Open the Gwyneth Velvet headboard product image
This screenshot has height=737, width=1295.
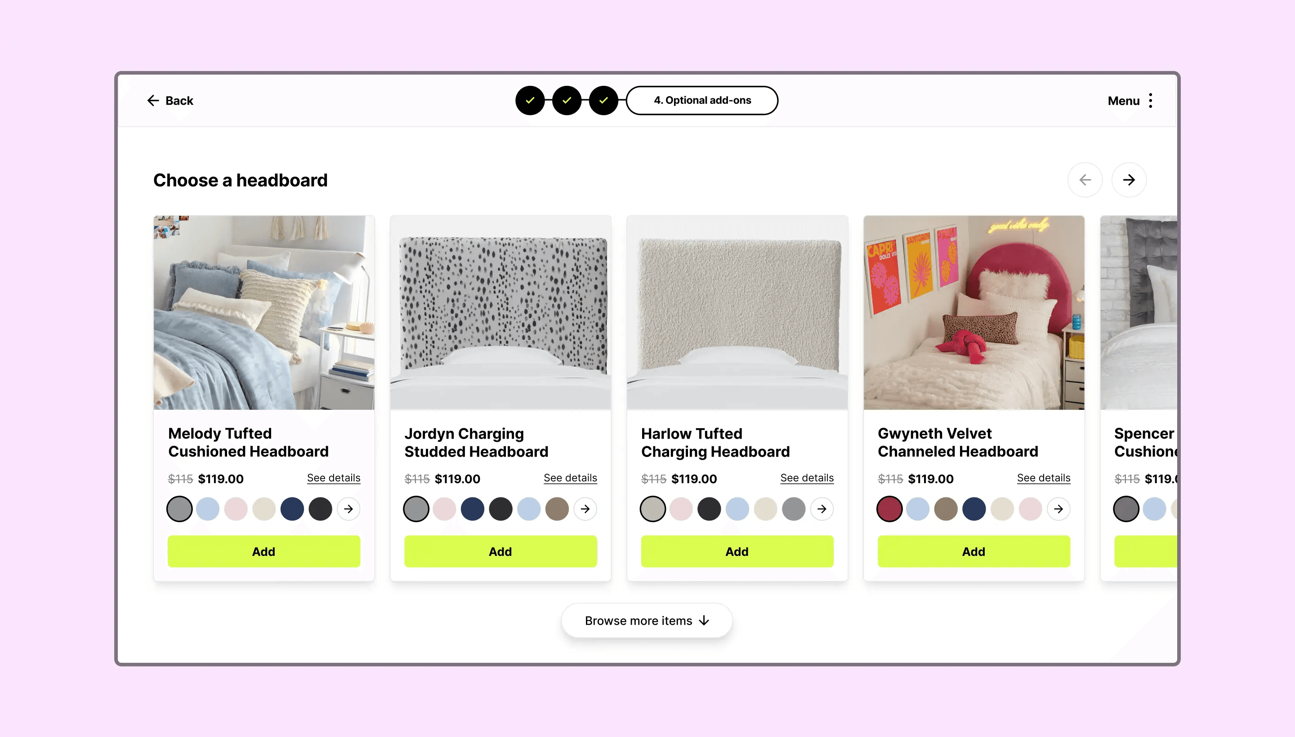point(973,313)
